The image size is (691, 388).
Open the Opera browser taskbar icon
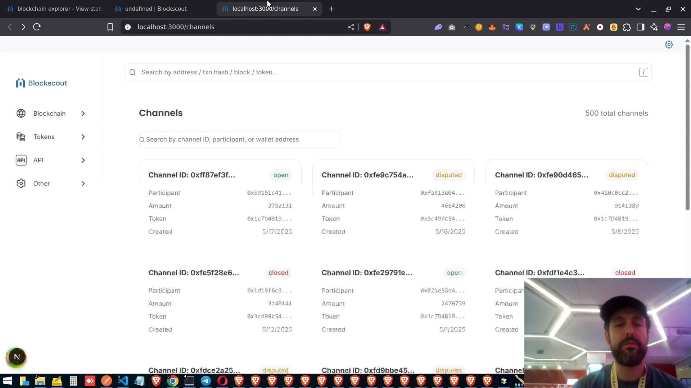222,381
